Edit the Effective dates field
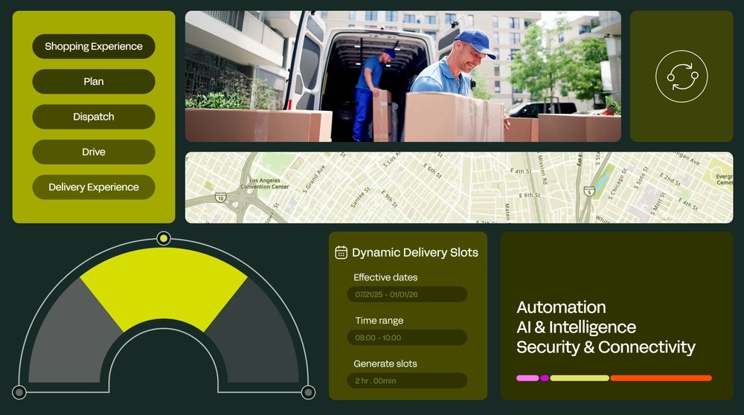 (407, 294)
